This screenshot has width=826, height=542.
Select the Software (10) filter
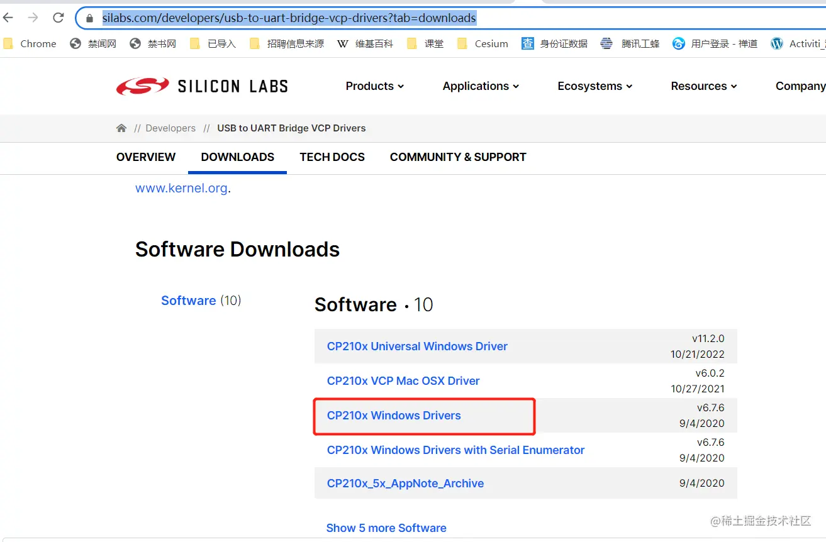pyautogui.click(x=201, y=301)
